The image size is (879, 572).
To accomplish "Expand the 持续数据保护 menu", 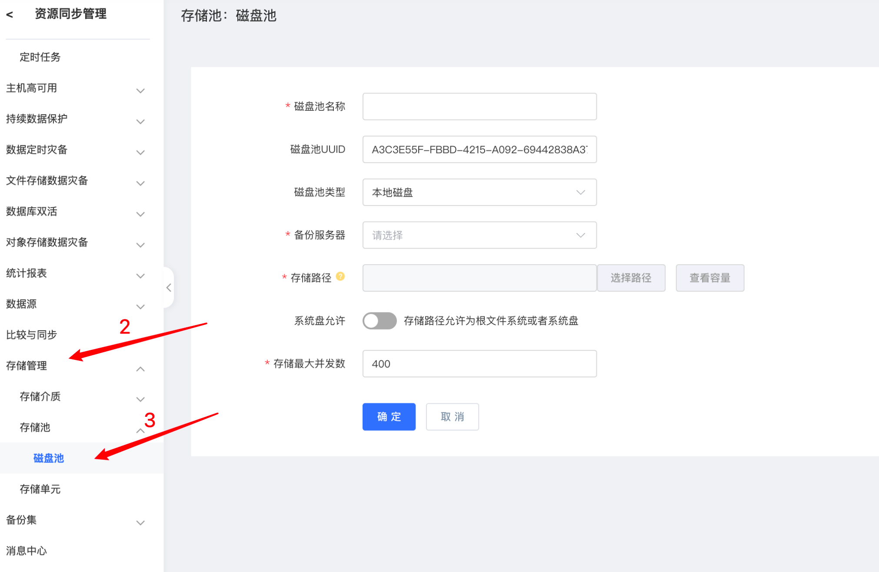I will pos(37,119).
